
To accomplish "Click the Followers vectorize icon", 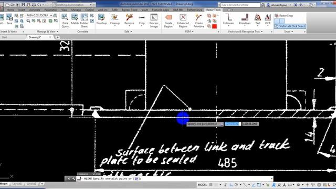I will 228,17.
